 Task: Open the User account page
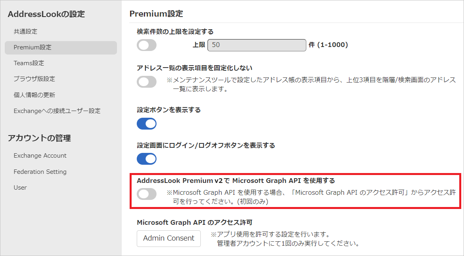(x=20, y=188)
